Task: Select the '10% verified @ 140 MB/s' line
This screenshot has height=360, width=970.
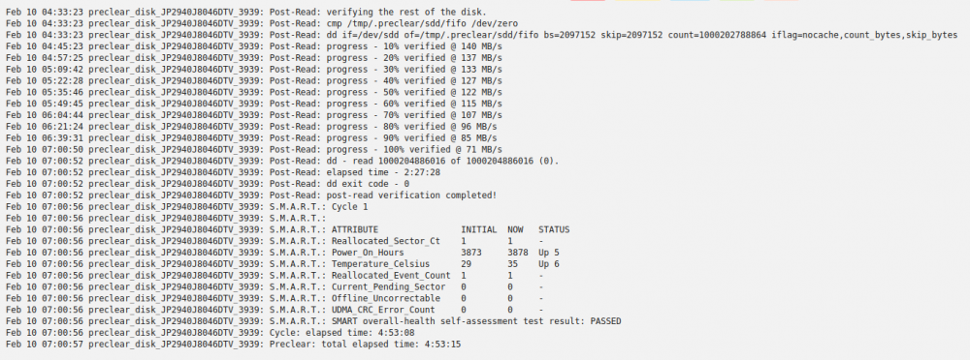Action: click(x=254, y=46)
